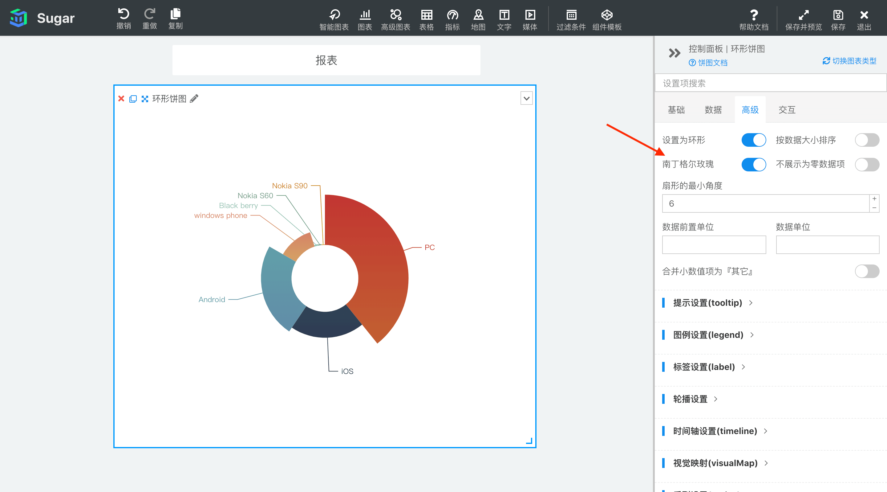Click the Sugar logo icon
The image size is (887, 492).
(18, 18)
